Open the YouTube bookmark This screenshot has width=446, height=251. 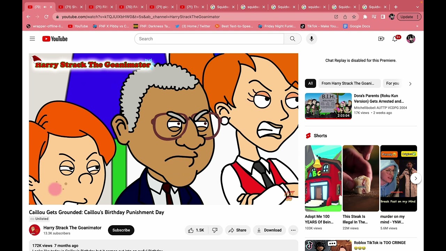pyautogui.click(x=78, y=26)
